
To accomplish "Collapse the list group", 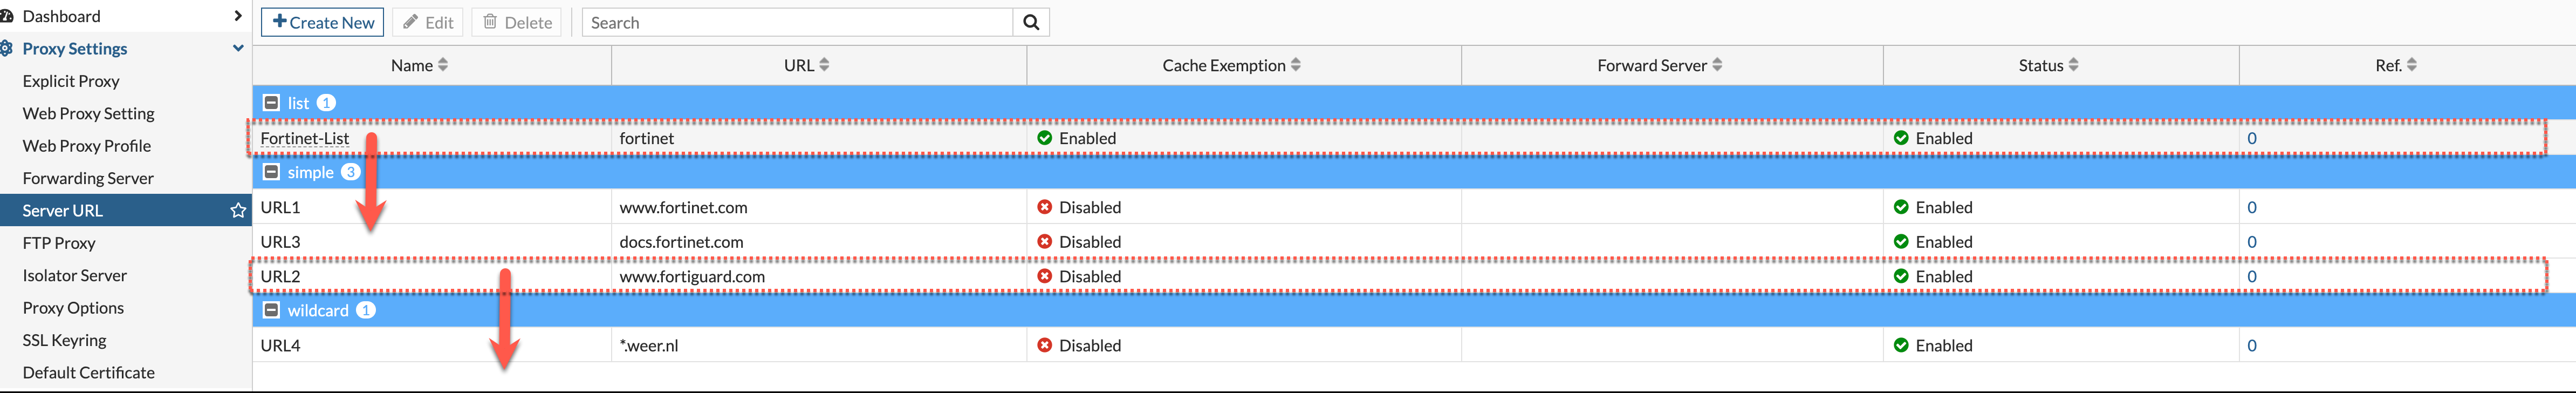I will coord(271,103).
